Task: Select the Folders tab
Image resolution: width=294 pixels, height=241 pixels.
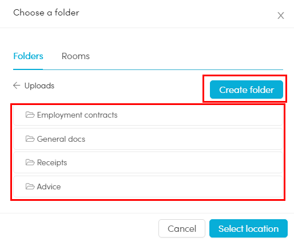Action: tap(28, 56)
